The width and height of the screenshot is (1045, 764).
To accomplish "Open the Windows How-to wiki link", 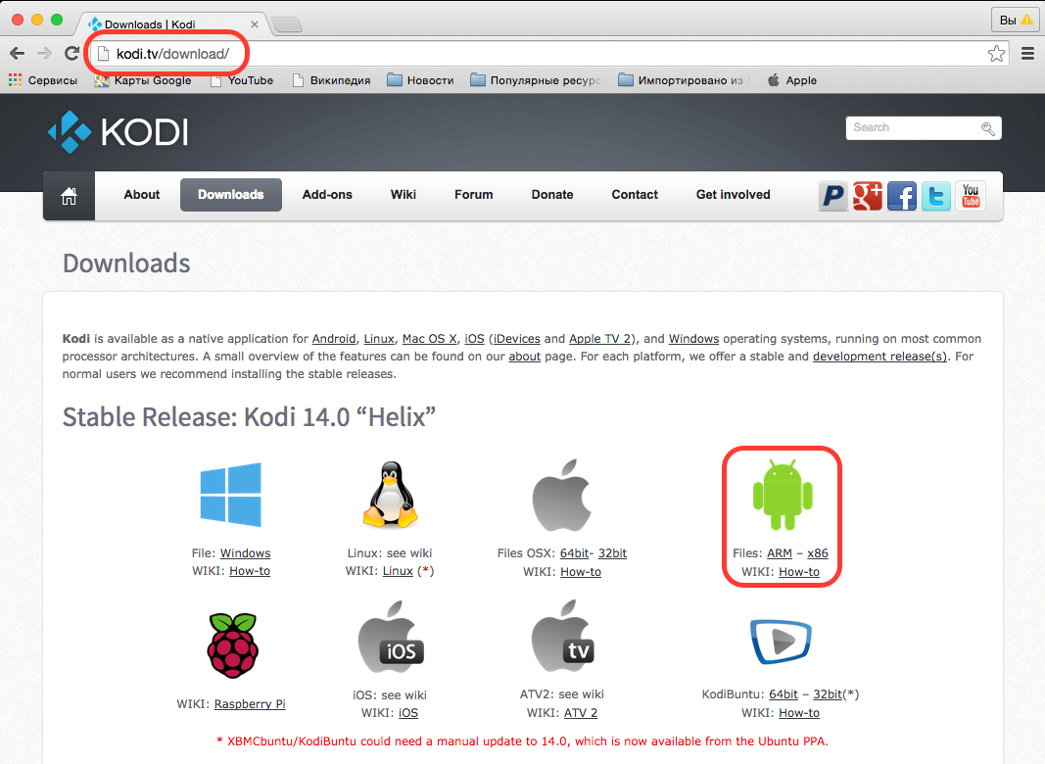I will tap(250, 571).
